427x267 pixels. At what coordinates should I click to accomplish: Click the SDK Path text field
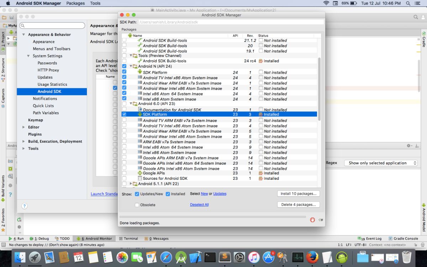click(x=231, y=22)
